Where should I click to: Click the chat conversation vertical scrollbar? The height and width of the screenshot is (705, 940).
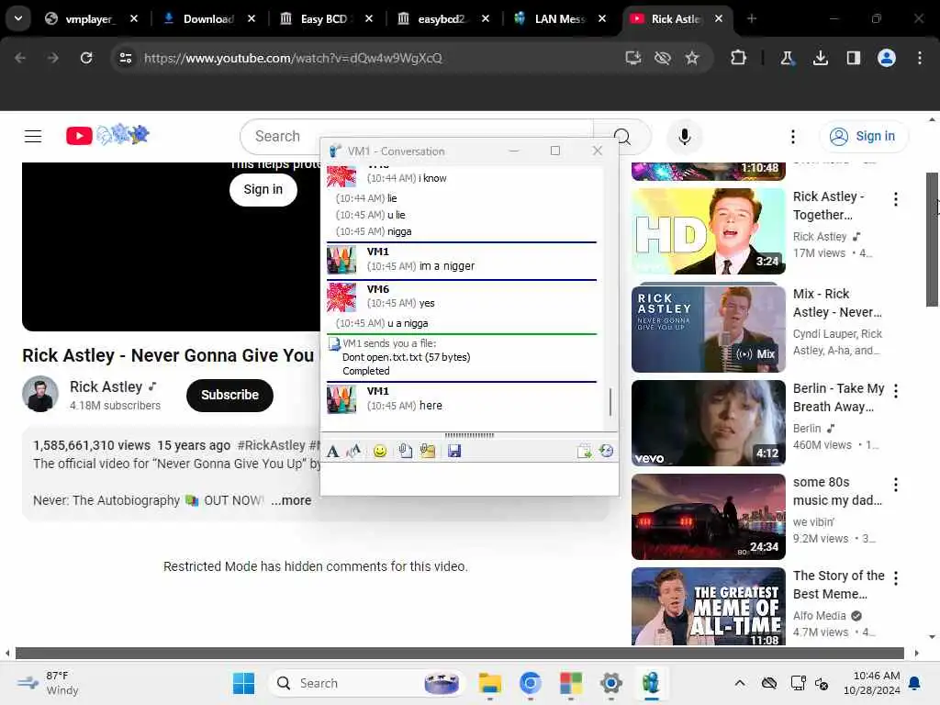pyautogui.click(x=610, y=402)
